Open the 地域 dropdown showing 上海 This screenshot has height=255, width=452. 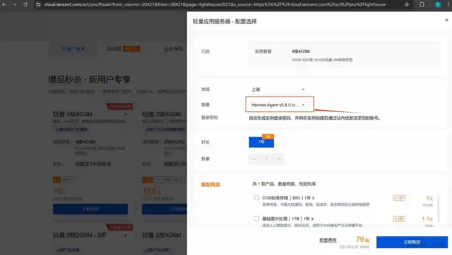278,89
